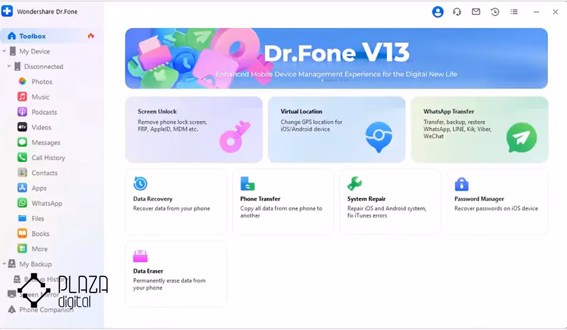The image size is (567, 330).
Task: Minimize the Dr.Fone window
Action: (536, 12)
